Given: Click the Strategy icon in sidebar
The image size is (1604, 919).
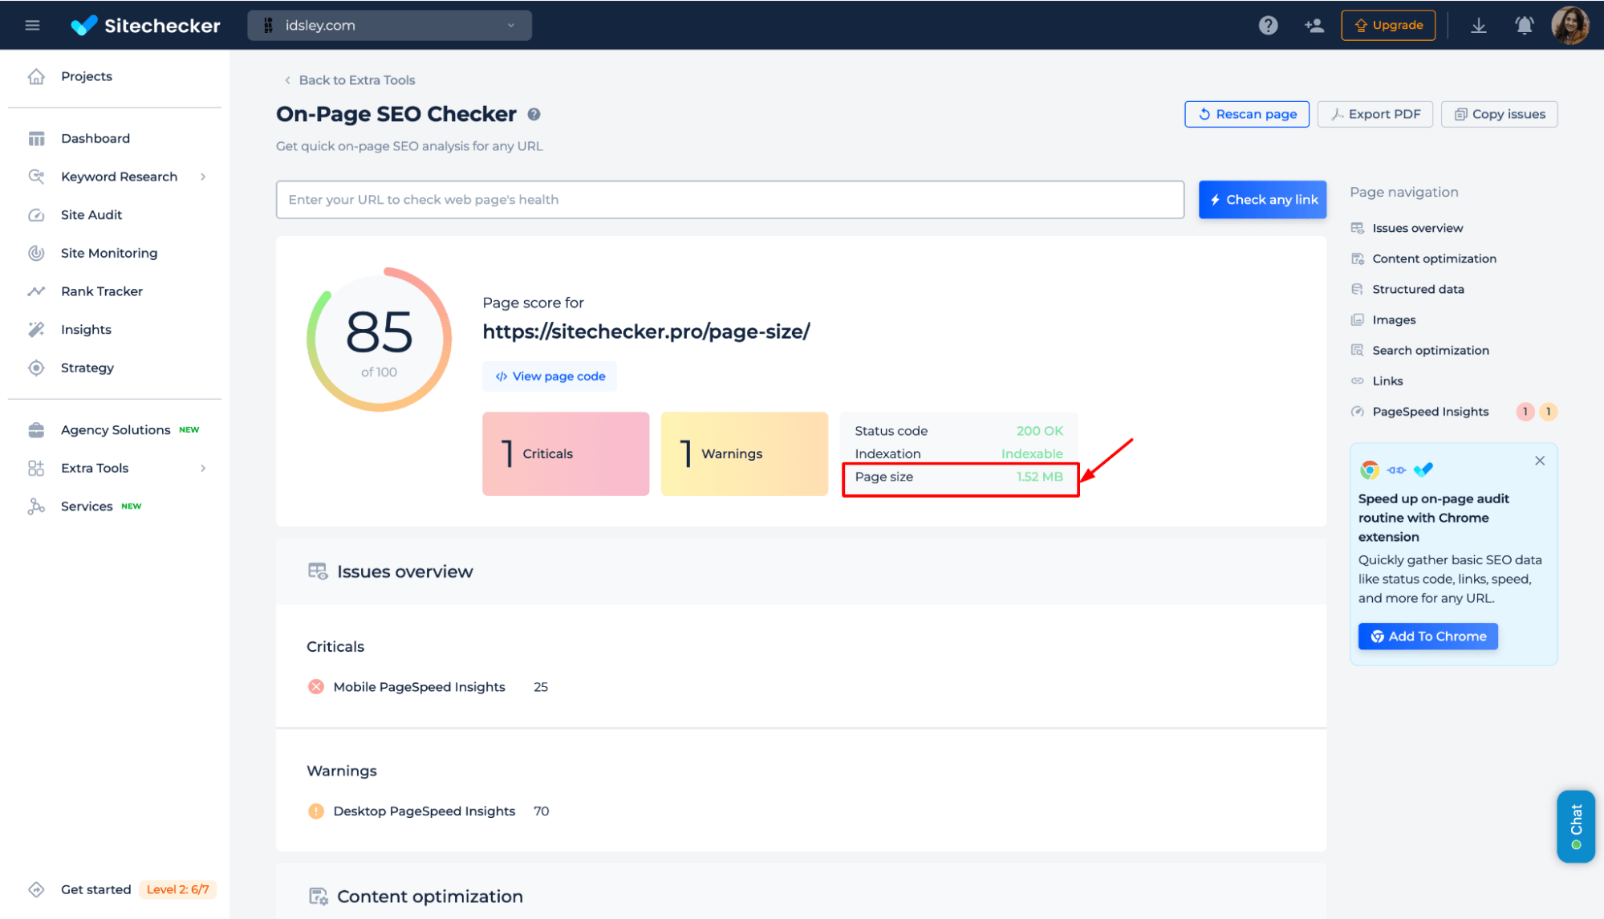Looking at the screenshot, I should click(38, 367).
